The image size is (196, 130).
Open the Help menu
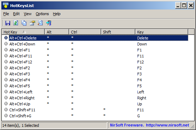pos(57,14)
